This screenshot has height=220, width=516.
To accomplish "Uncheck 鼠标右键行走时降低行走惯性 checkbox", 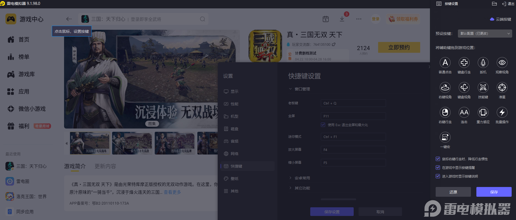I will coord(438,159).
